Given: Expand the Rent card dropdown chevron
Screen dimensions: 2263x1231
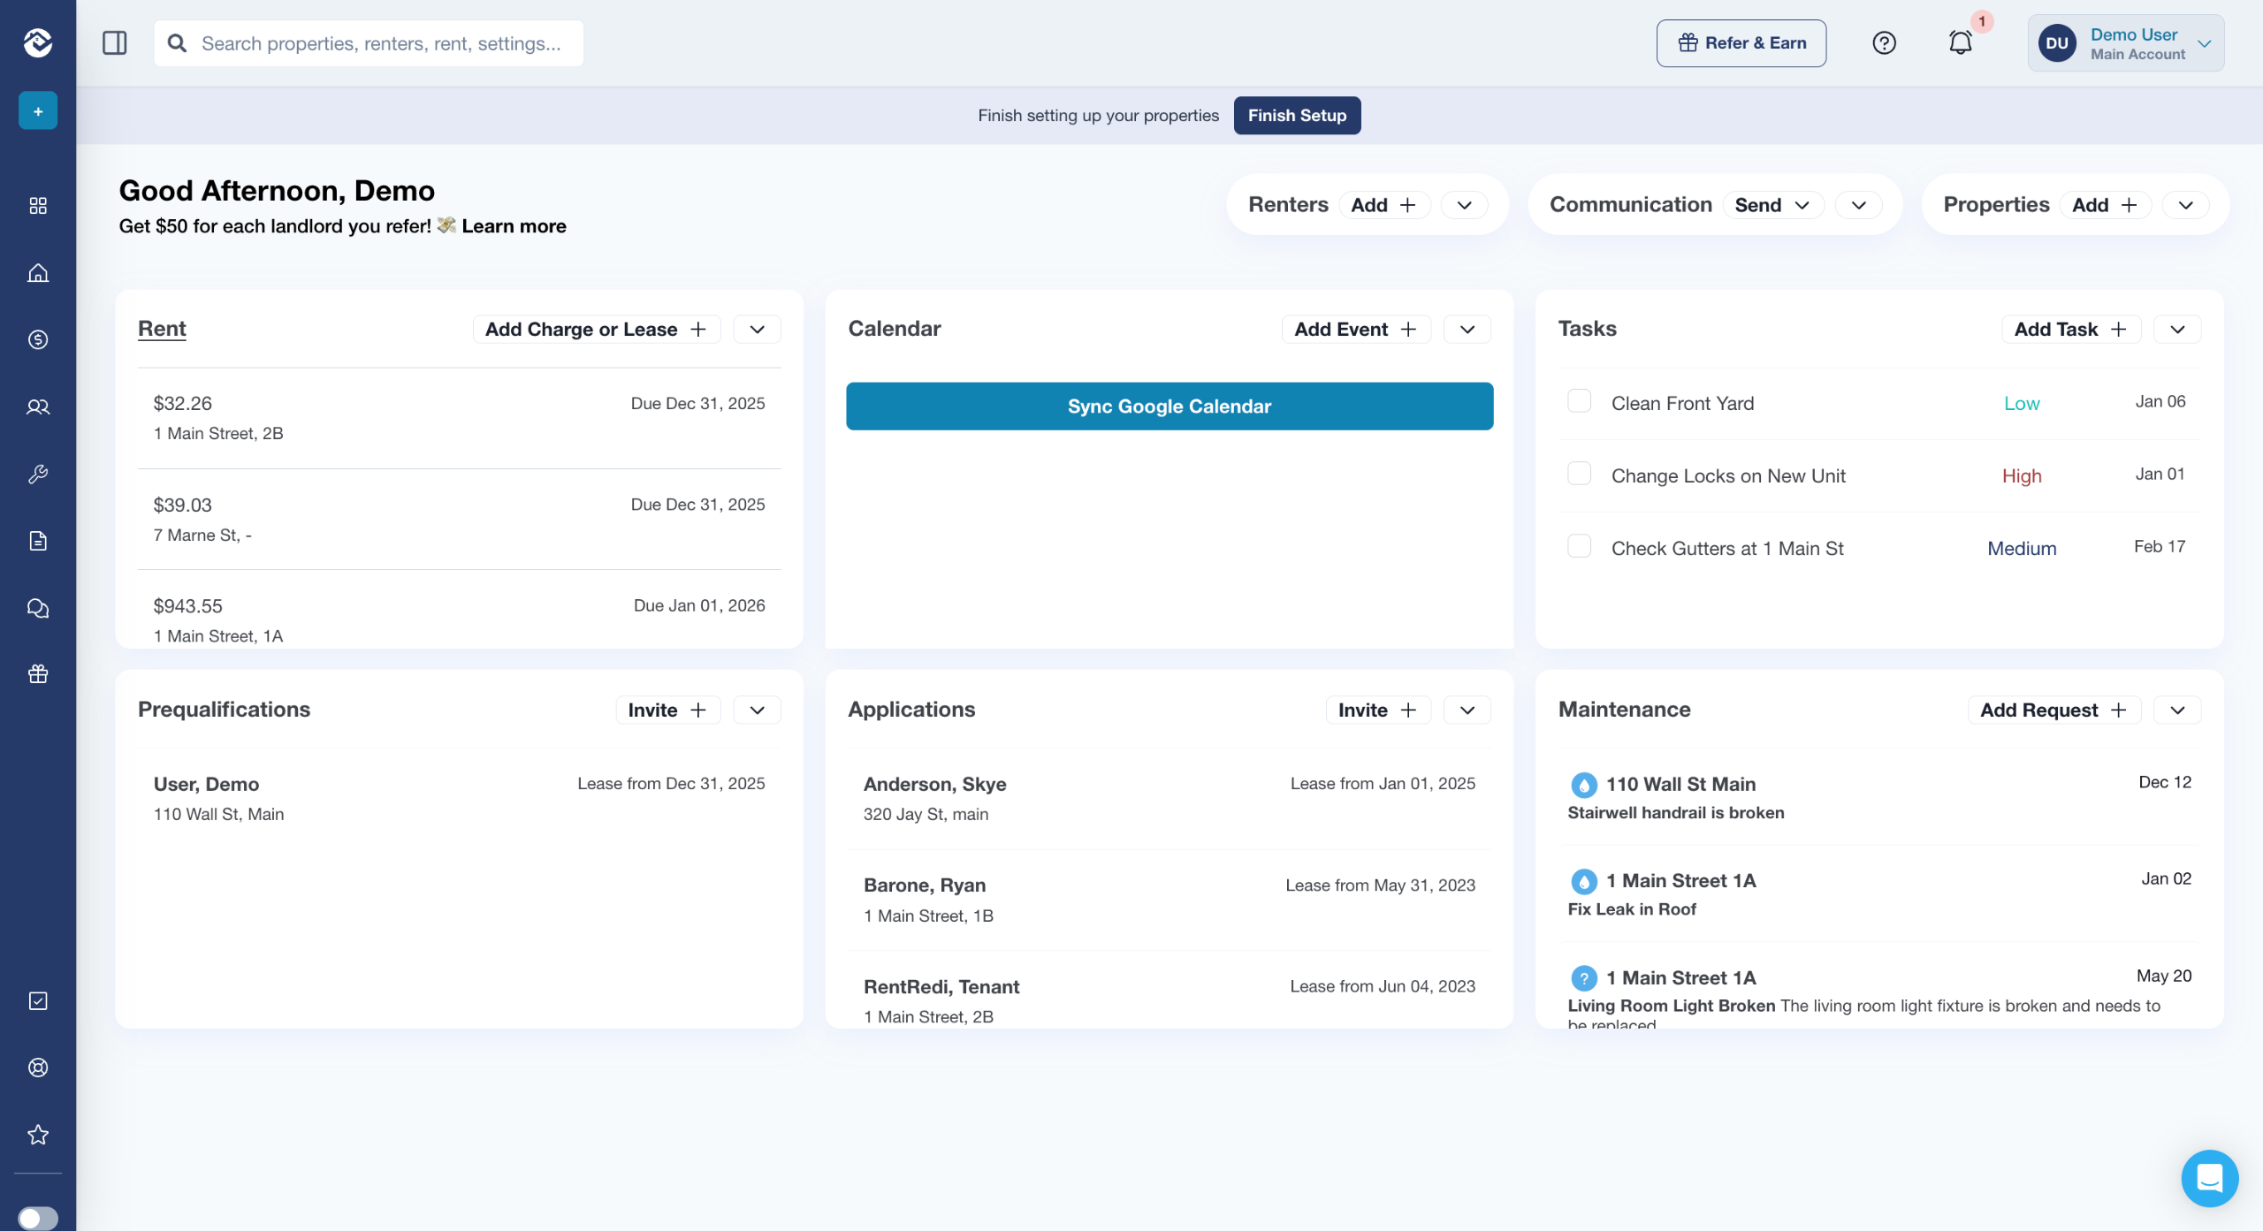Looking at the screenshot, I should click(x=757, y=329).
